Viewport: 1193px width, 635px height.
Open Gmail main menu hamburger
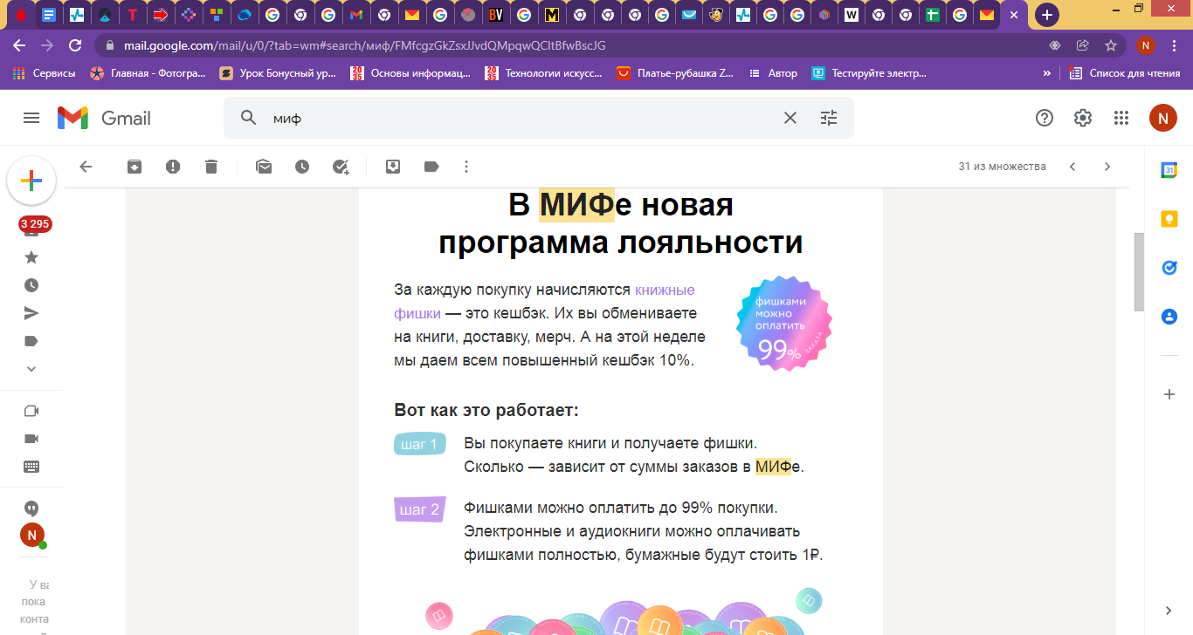31,118
